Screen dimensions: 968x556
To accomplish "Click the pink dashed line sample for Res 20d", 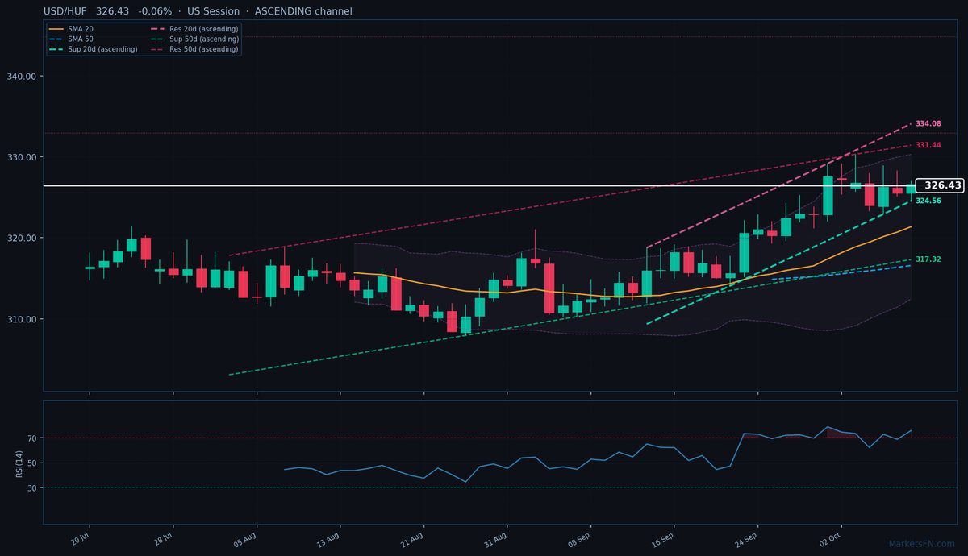I will pos(156,29).
